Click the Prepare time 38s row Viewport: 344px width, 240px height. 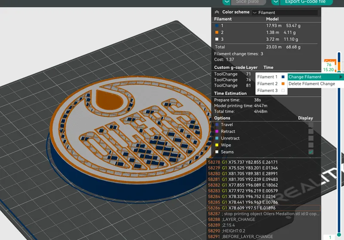click(238, 100)
